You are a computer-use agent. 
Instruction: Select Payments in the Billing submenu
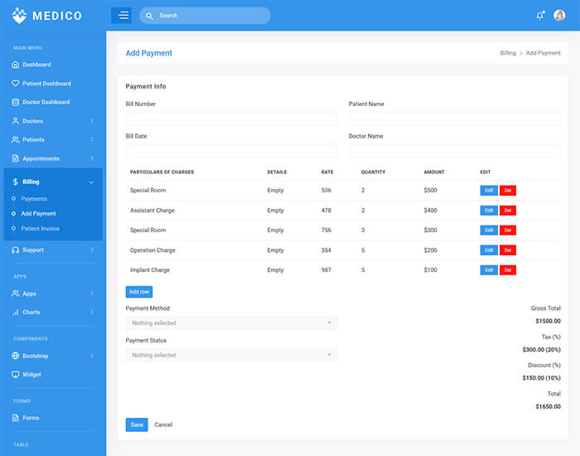(x=34, y=199)
